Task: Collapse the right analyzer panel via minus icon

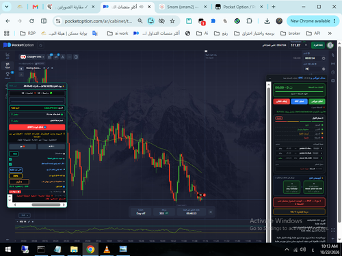Action: coord(269,79)
